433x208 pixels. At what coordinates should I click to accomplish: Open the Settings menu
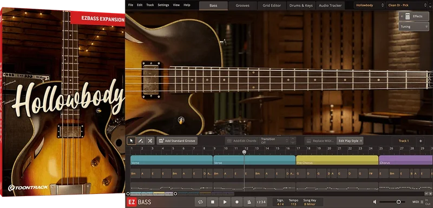pyautogui.click(x=163, y=5)
